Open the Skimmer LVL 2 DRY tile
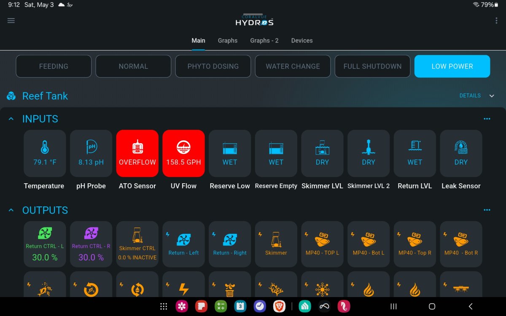This screenshot has width=506, height=316. click(369, 153)
